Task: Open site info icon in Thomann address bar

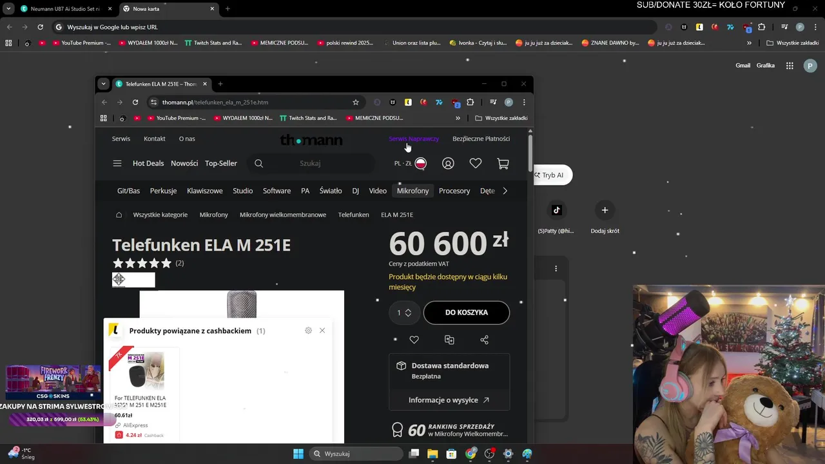Action: coord(153,102)
